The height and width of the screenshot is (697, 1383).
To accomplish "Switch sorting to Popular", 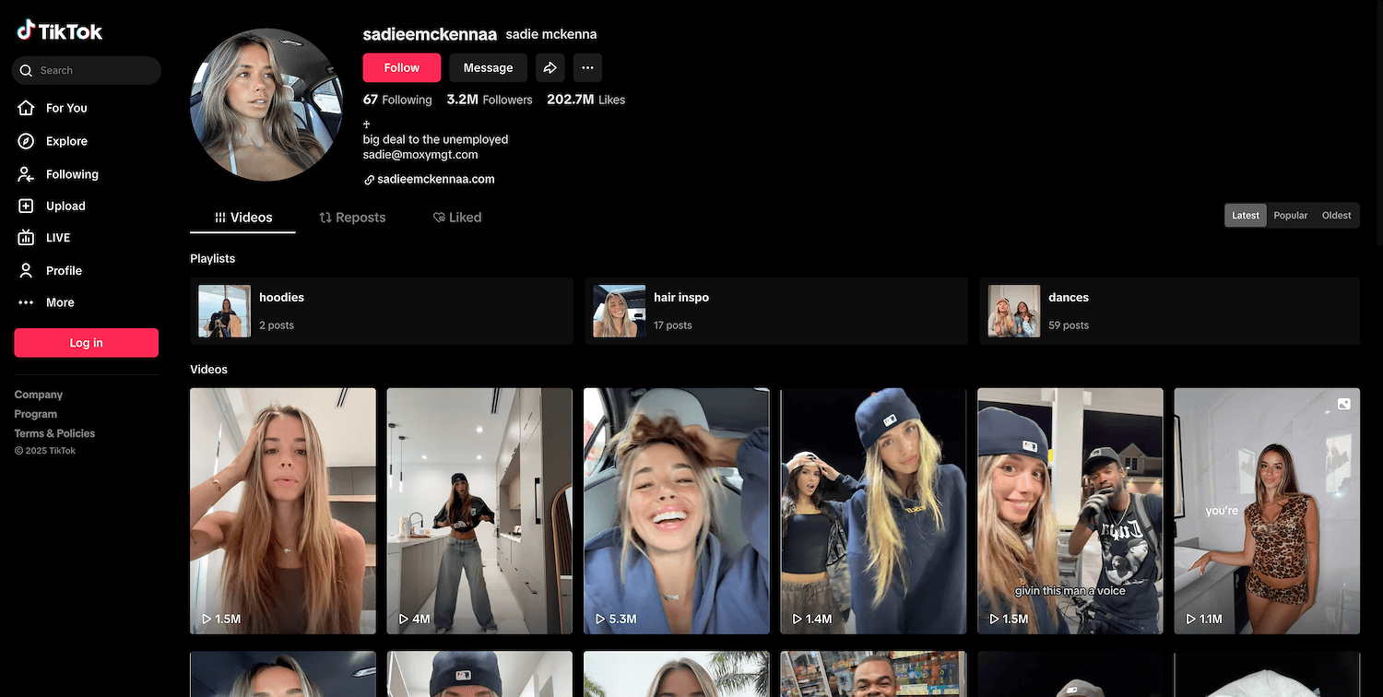I will coord(1290,216).
